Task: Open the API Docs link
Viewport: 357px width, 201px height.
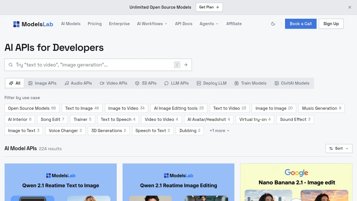Action: click(184, 24)
